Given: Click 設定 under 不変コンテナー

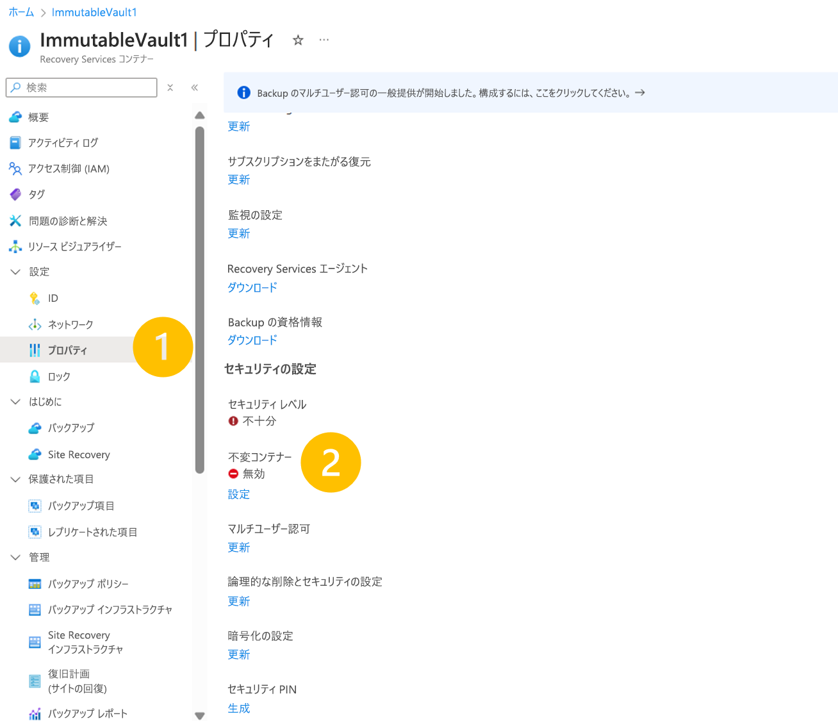Looking at the screenshot, I should [x=238, y=493].
